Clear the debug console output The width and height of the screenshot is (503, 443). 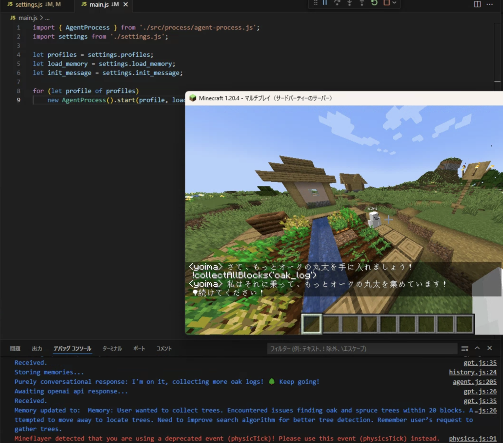click(x=465, y=349)
